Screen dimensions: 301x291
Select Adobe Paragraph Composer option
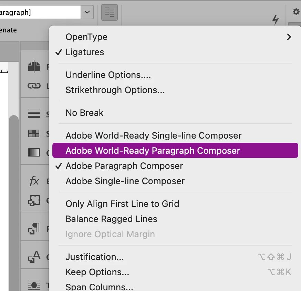click(175, 166)
